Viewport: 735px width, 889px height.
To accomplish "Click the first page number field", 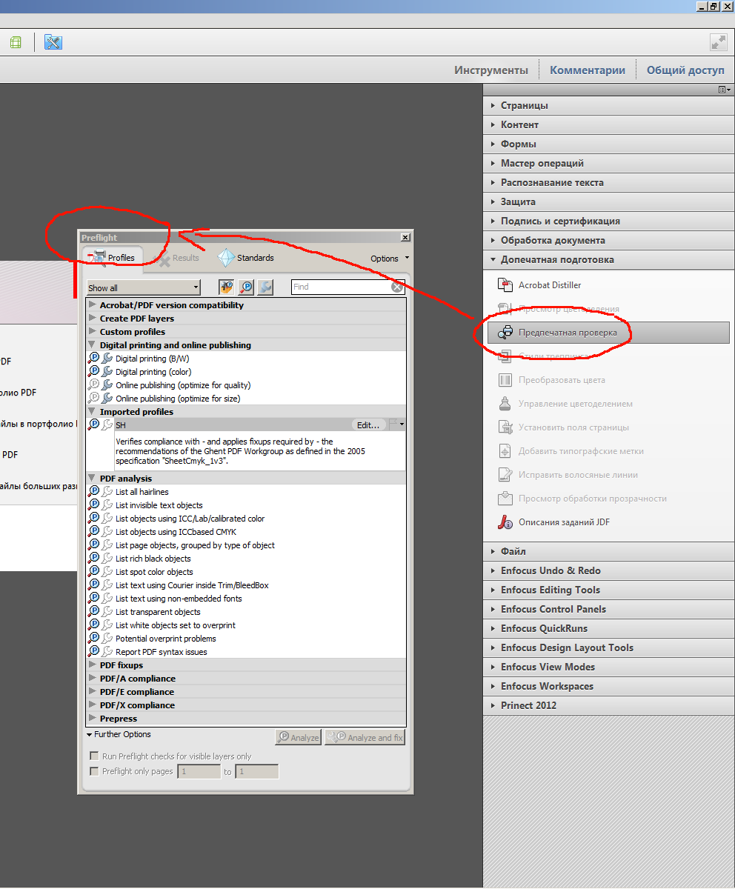I will 199,772.
